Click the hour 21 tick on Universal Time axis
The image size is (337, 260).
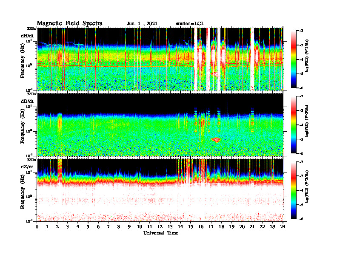tap(252, 227)
